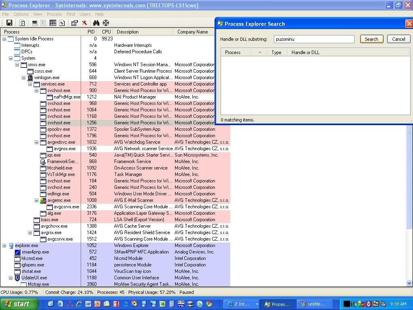Select svchost.exe row with PID 1256
The width and height of the screenshot is (413, 310).
click(x=115, y=123)
